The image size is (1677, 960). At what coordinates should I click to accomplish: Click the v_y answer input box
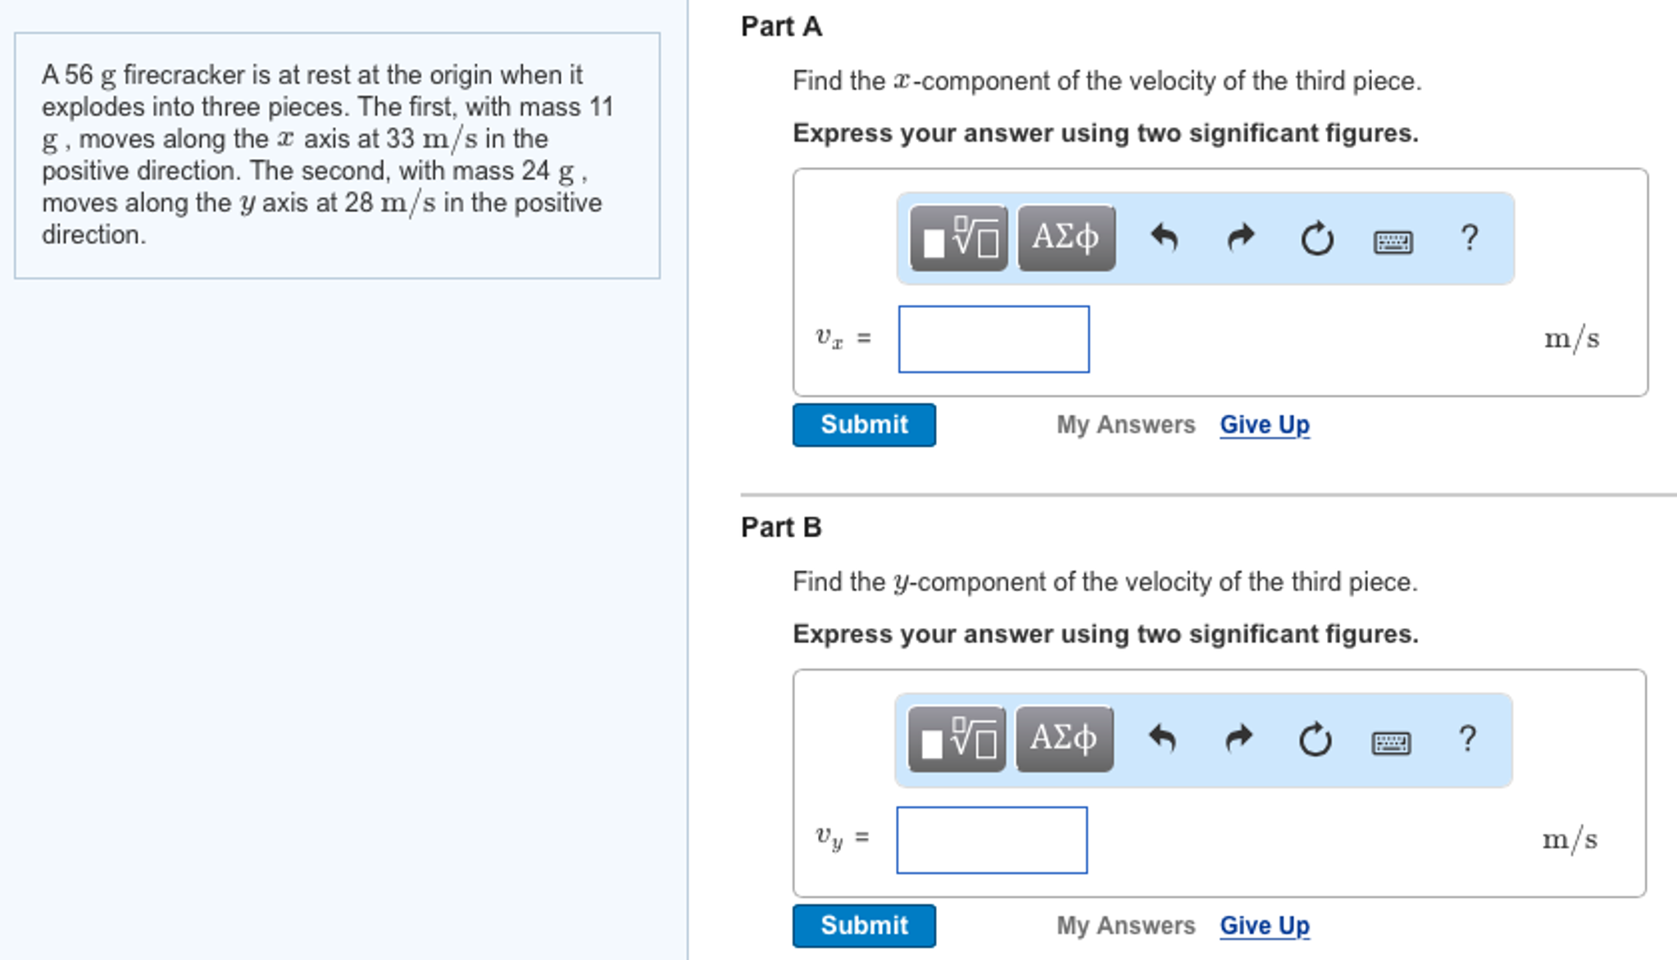pos(992,840)
